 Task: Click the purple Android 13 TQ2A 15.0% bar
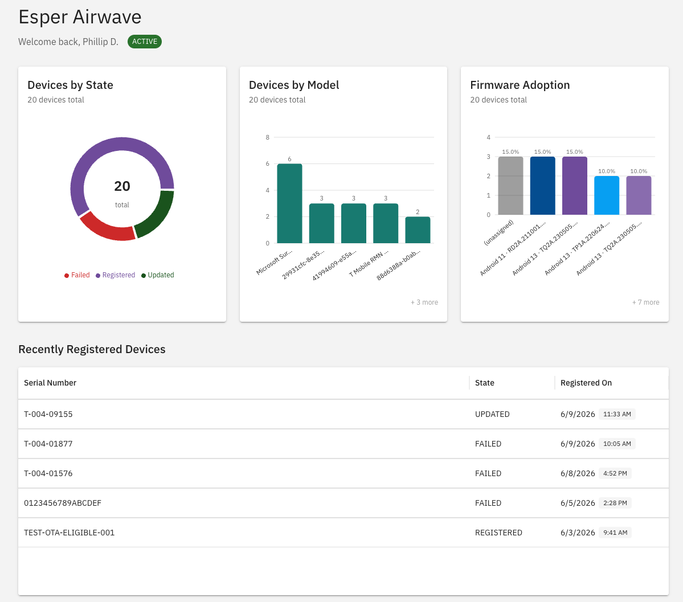pyautogui.click(x=575, y=186)
